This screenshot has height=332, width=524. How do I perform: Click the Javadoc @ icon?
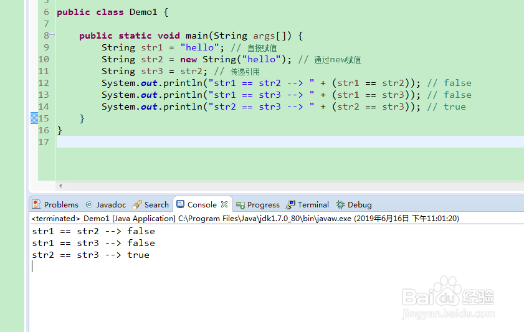[x=89, y=204]
